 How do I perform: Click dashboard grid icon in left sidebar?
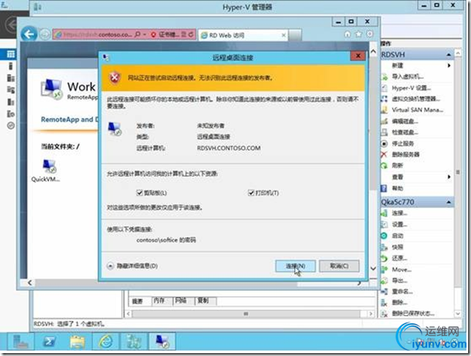point(10,54)
